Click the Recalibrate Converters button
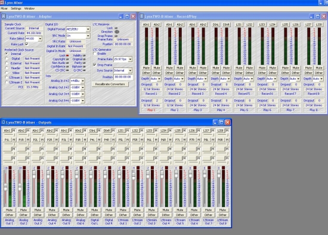Screen dimensions: 328x235 [x=110, y=84]
